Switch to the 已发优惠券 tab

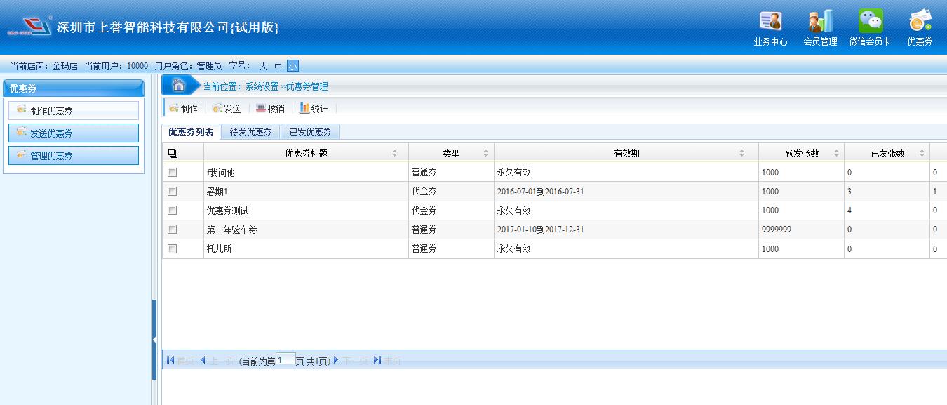[x=310, y=132]
